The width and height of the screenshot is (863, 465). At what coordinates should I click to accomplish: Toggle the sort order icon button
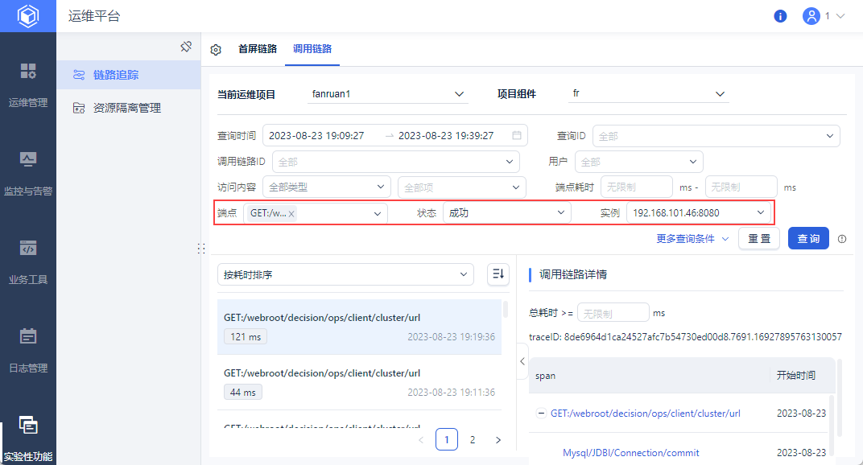(498, 274)
